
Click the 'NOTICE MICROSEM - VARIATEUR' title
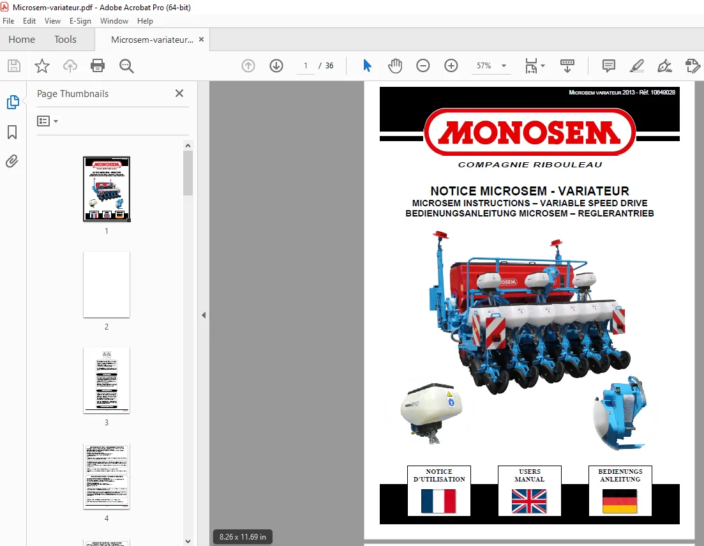[530, 191]
